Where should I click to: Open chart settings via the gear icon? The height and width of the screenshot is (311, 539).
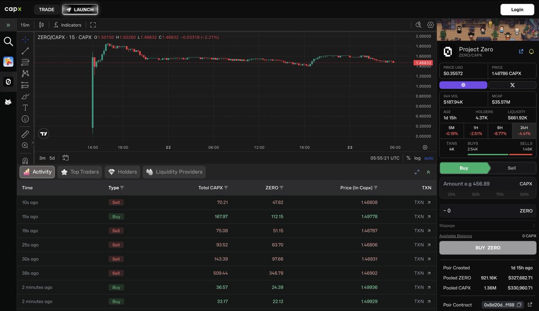[430, 25]
